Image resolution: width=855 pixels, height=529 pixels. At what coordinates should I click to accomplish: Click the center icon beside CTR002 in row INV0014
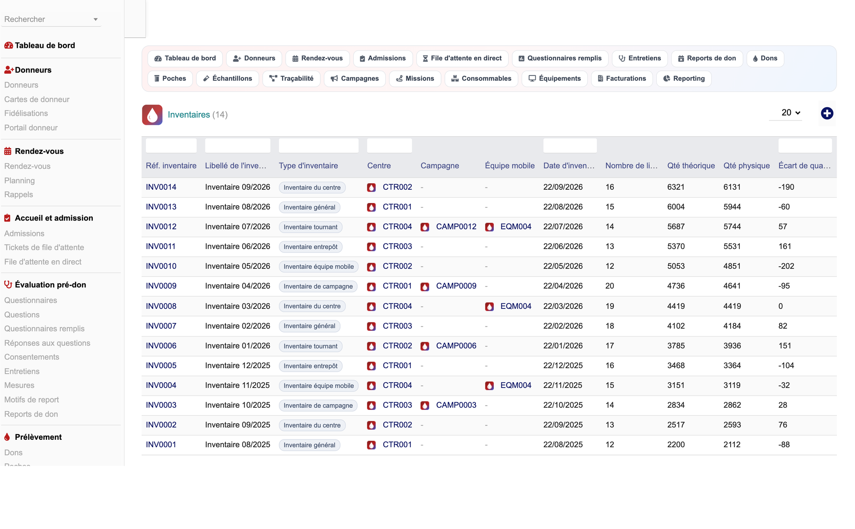(x=371, y=188)
